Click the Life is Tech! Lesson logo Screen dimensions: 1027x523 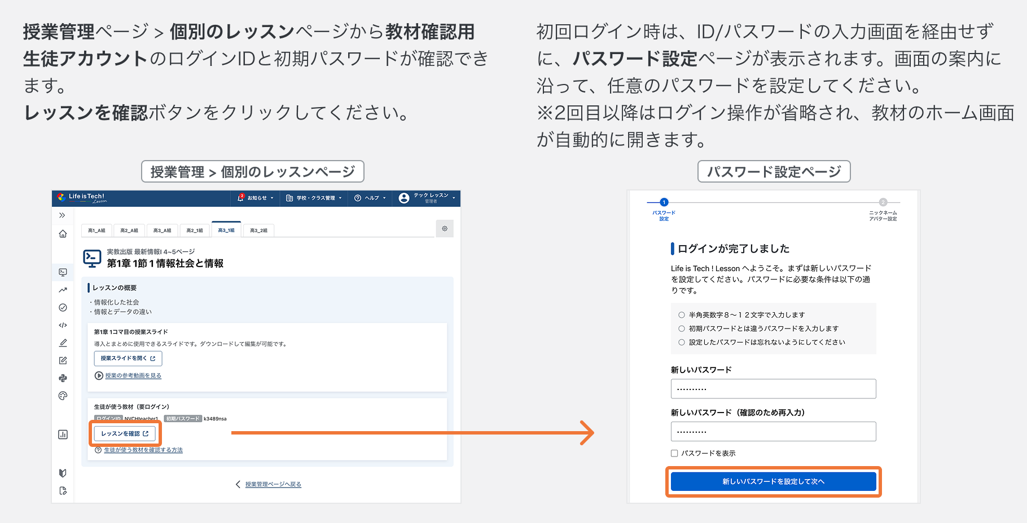(x=82, y=198)
